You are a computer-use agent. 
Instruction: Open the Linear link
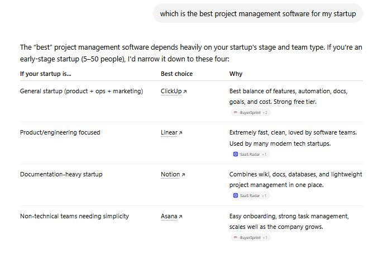coord(169,133)
